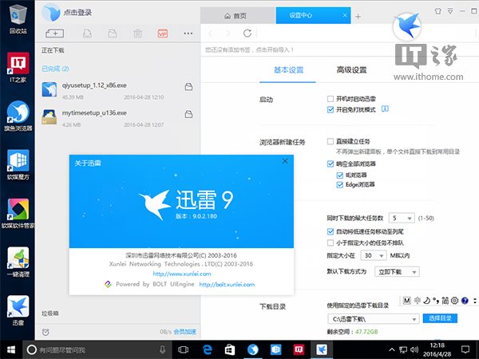Viewport: 479px width, 359px height.
Task: Click the browser forward arrow
Action: tap(228, 34)
